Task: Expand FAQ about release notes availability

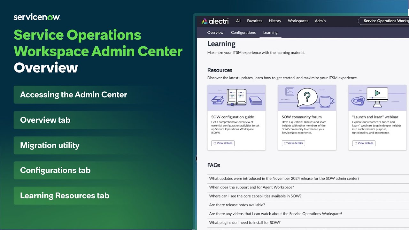Action: (308, 205)
